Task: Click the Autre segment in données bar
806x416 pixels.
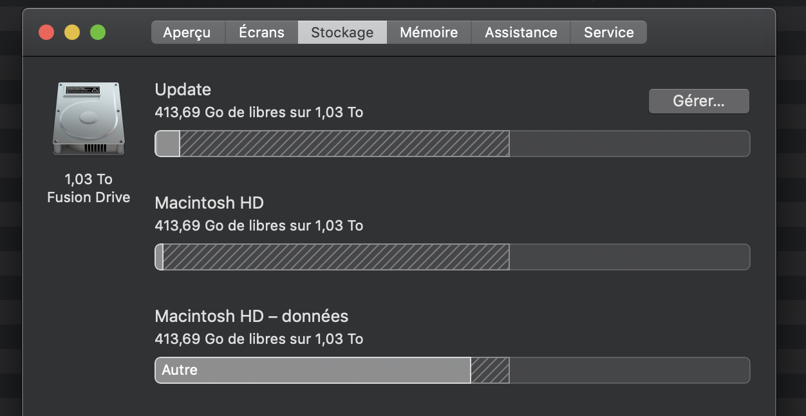Action: point(313,370)
